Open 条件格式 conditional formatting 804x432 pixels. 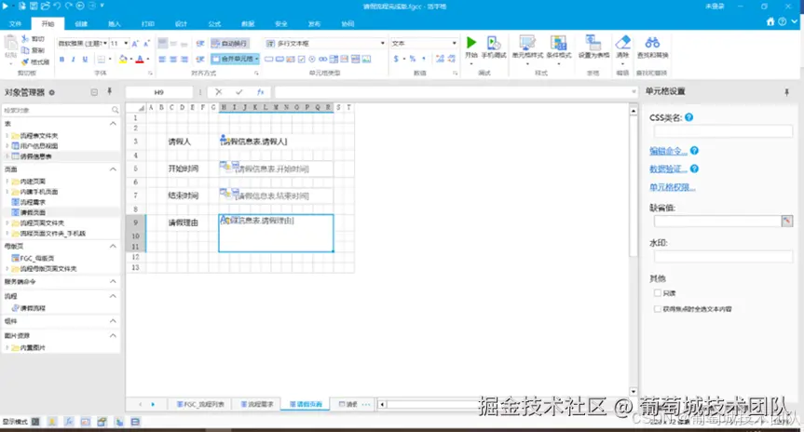558,47
